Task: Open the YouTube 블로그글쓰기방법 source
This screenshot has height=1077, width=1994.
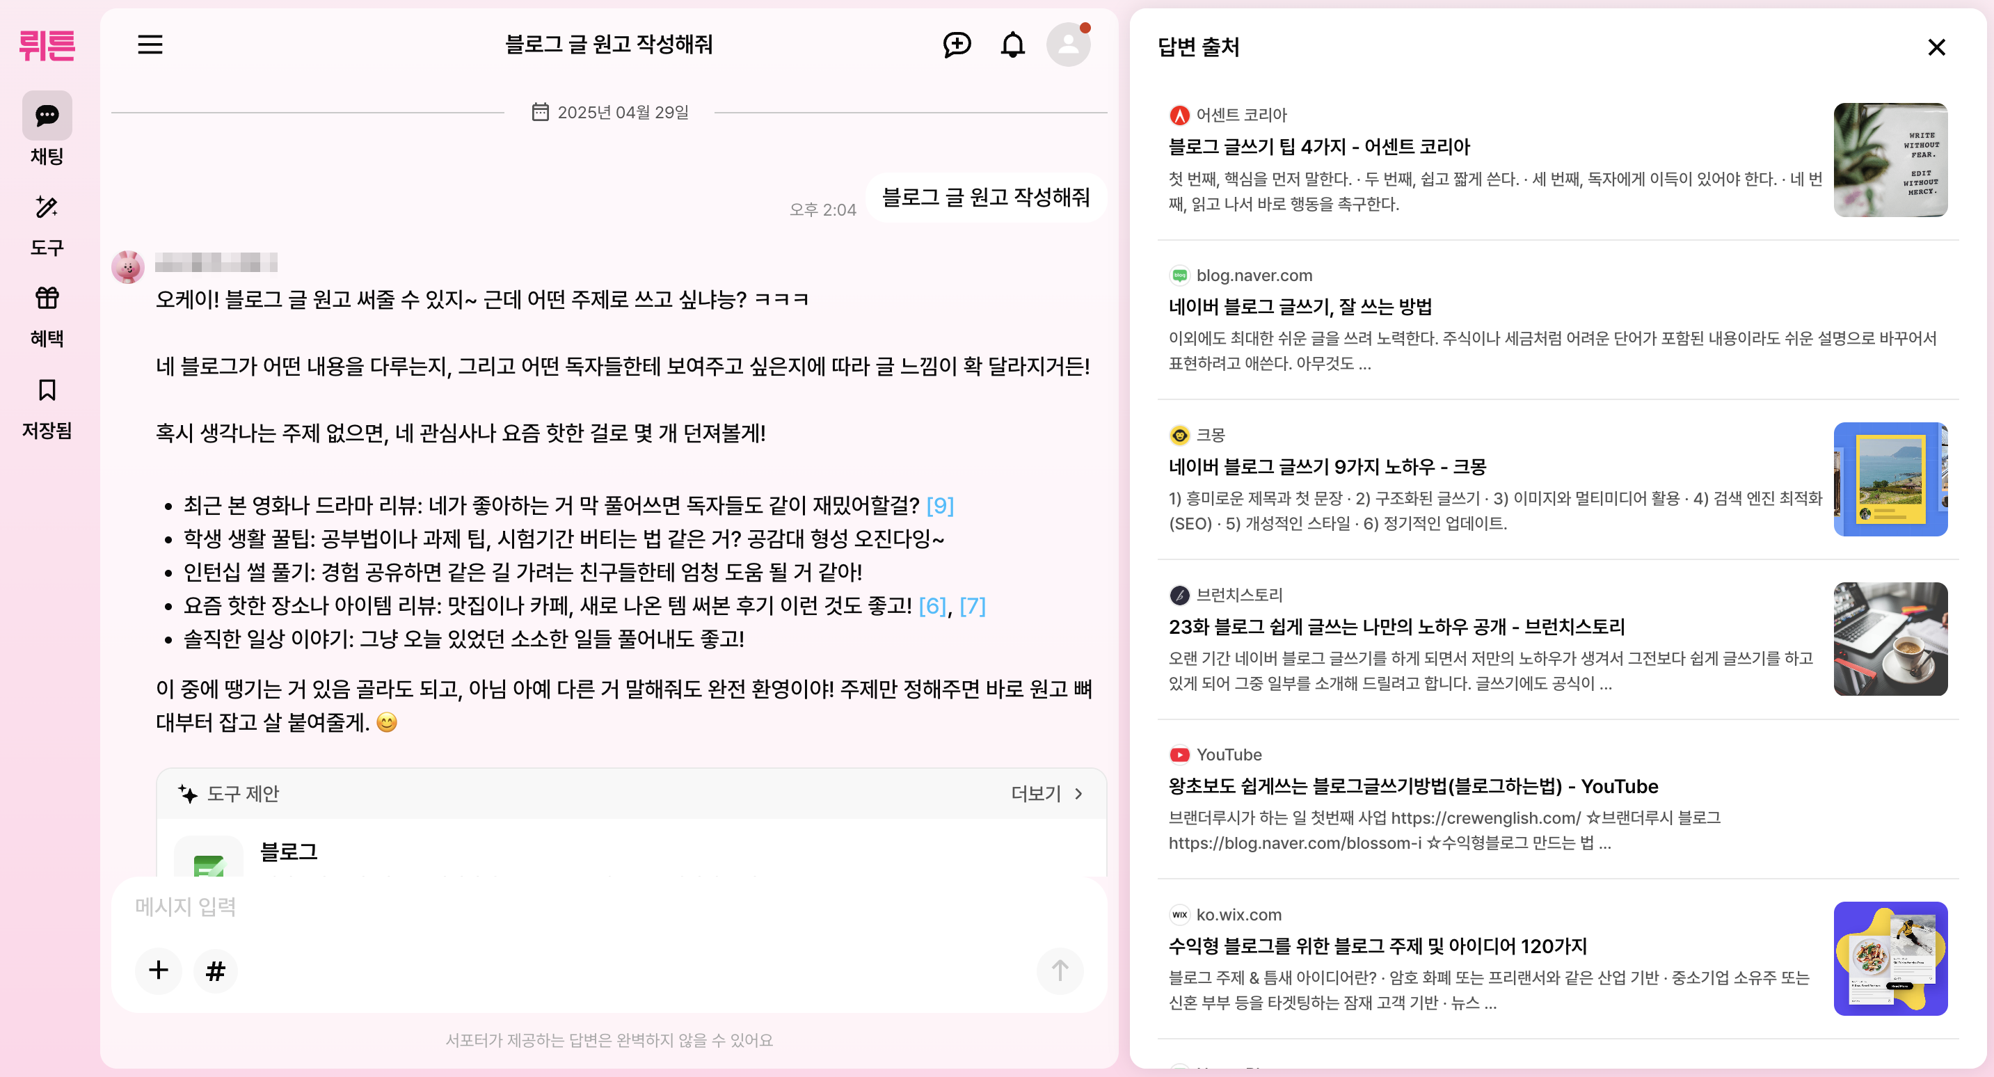Action: pos(1412,787)
